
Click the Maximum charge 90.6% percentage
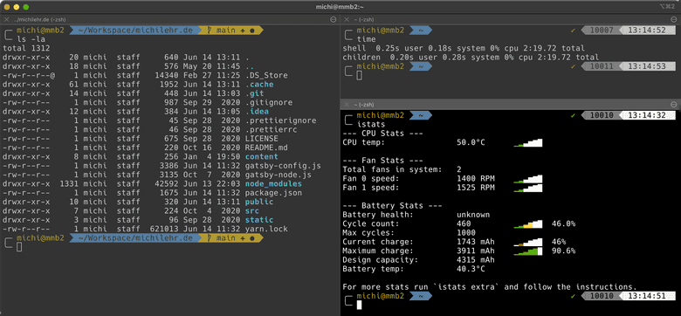pyautogui.click(x=563, y=251)
